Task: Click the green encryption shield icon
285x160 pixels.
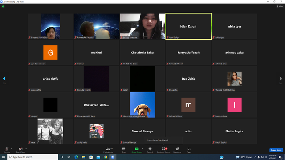Action: point(3,6)
